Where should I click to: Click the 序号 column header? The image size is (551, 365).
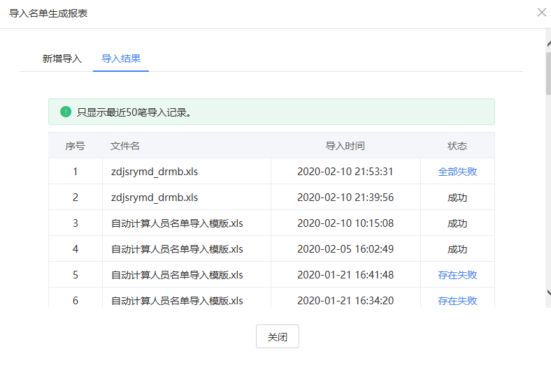[x=76, y=146]
